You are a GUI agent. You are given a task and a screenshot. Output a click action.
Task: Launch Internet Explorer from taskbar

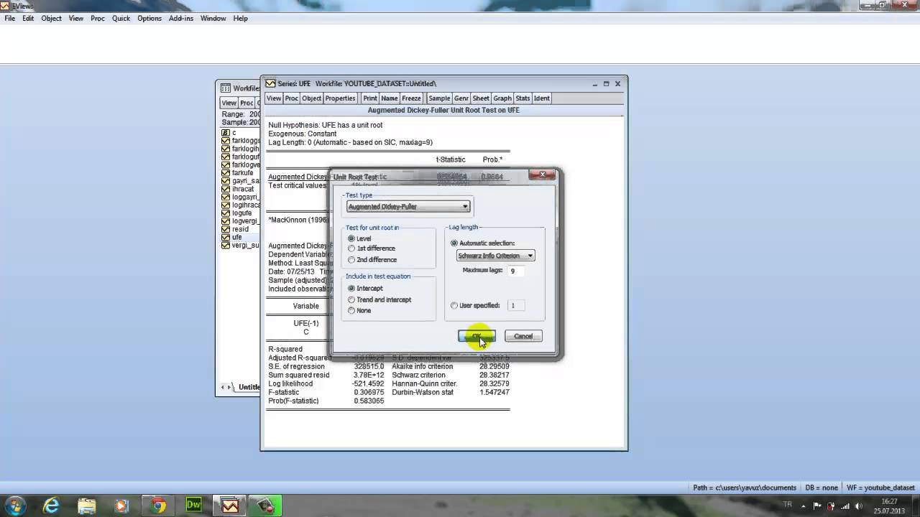[x=51, y=506]
